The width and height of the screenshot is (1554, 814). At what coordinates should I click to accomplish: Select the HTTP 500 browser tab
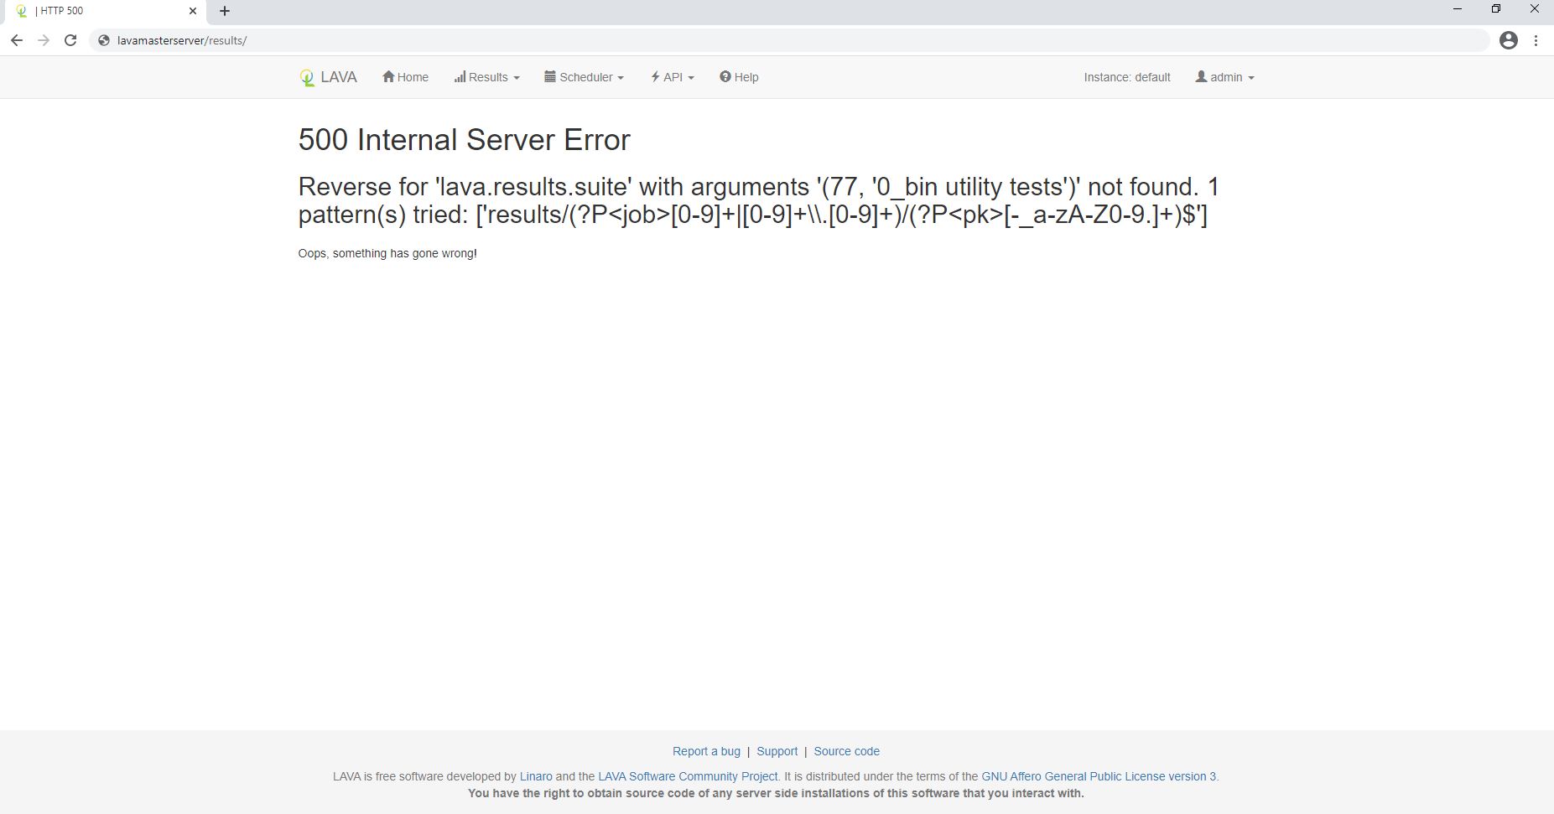point(105,11)
